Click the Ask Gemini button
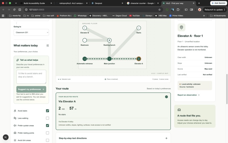228x143 pixels. [x=218, y=3]
